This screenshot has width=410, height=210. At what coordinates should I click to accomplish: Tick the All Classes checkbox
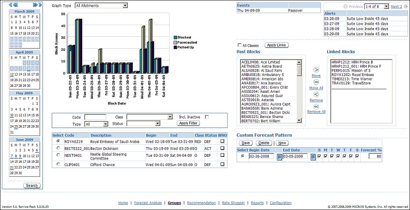click(x=240, y=46)
